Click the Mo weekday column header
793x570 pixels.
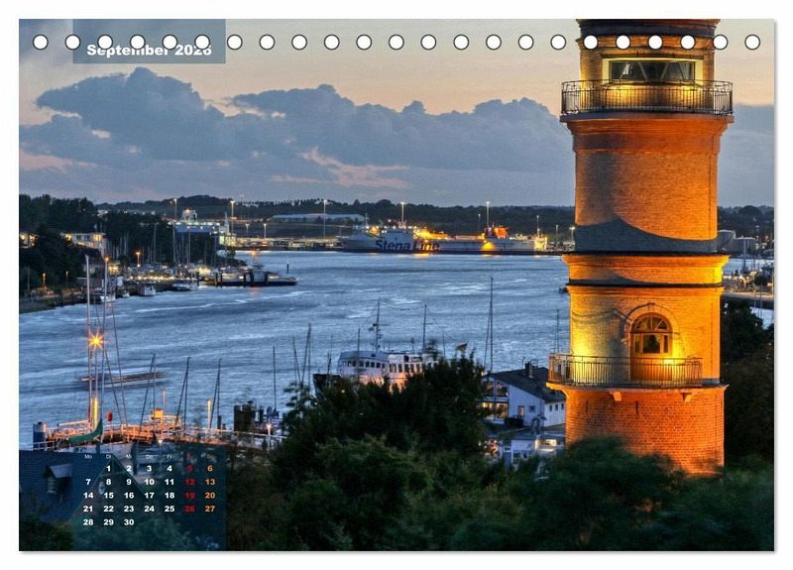click(x=88, y=457)
